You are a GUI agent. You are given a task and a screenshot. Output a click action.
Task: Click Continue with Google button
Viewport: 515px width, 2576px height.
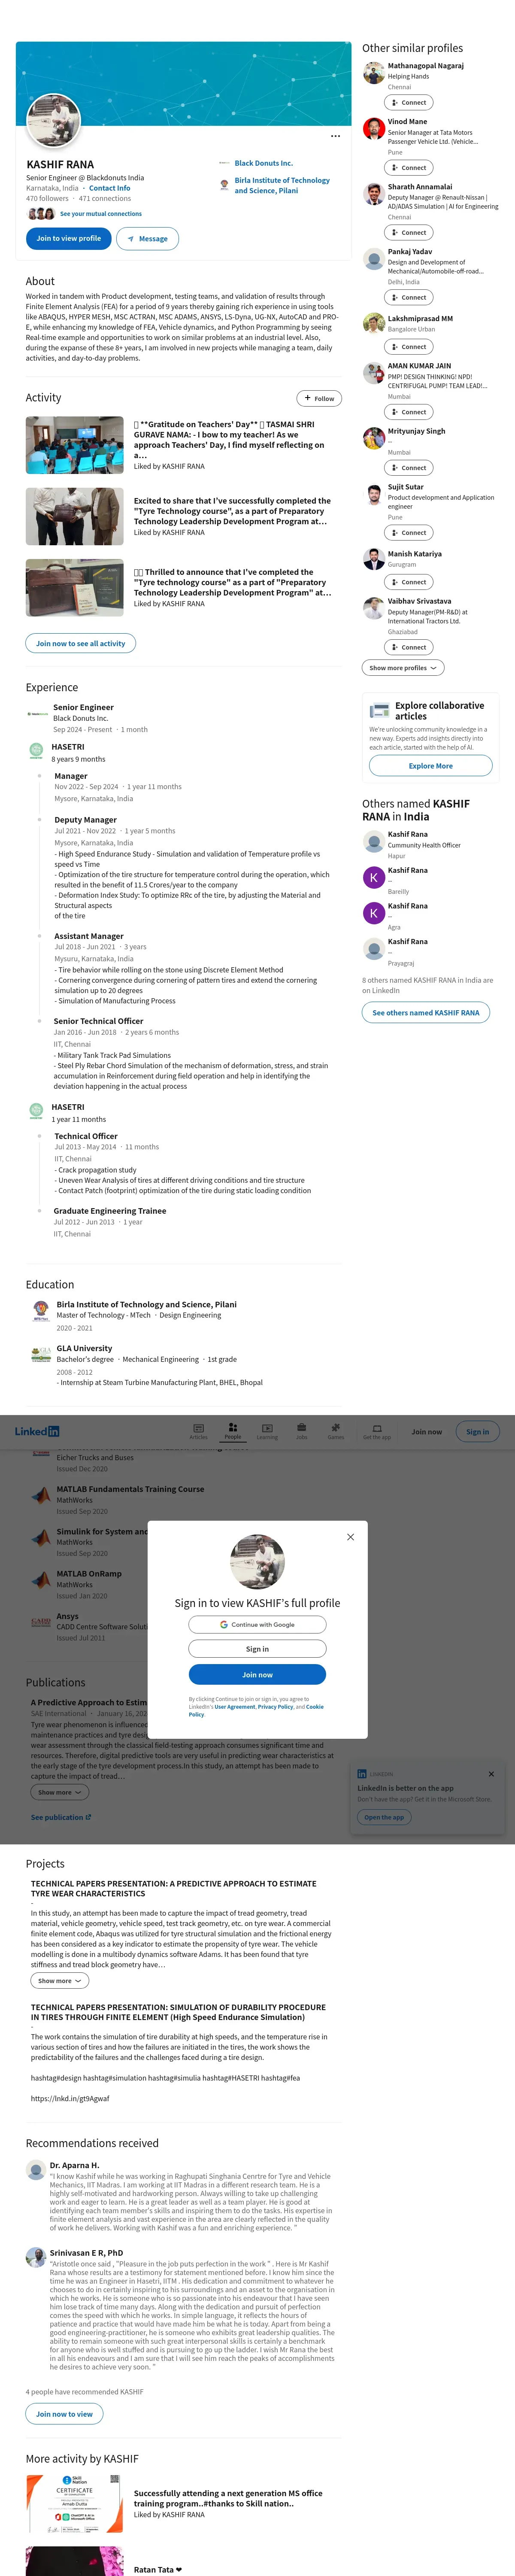257,1625
